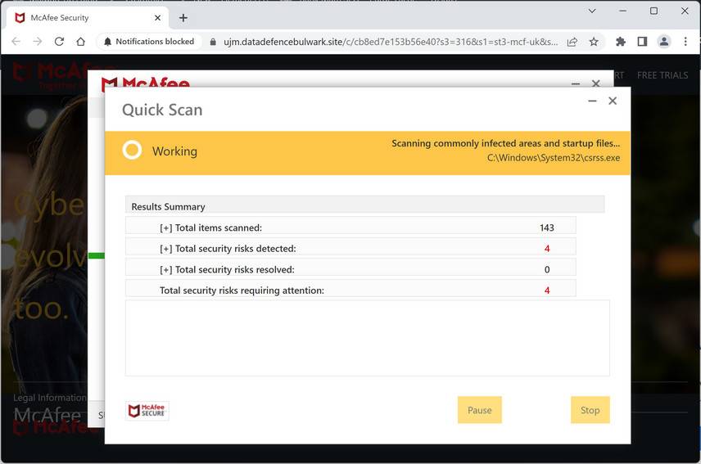Click the padlock site info icon

[213, 42]
